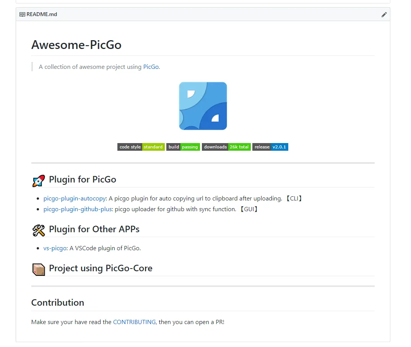
Task: Open the code style standard badge
Action: click(141, 147)
